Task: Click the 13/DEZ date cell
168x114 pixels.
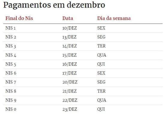Action: pos(69,37)
